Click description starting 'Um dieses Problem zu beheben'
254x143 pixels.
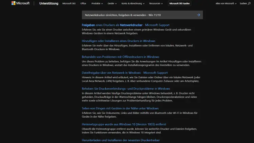(x=142, y=63)
